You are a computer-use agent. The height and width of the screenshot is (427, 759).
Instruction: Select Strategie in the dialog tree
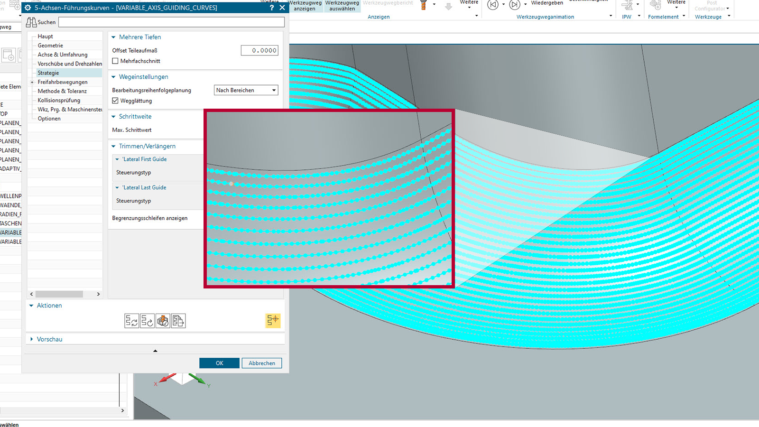coord(48,73)
